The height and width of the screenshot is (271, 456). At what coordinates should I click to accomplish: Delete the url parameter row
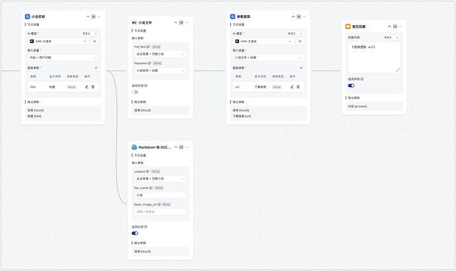[298, 87]
